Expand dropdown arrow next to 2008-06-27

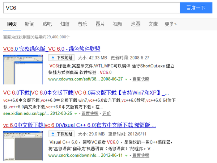pos(126,79)
